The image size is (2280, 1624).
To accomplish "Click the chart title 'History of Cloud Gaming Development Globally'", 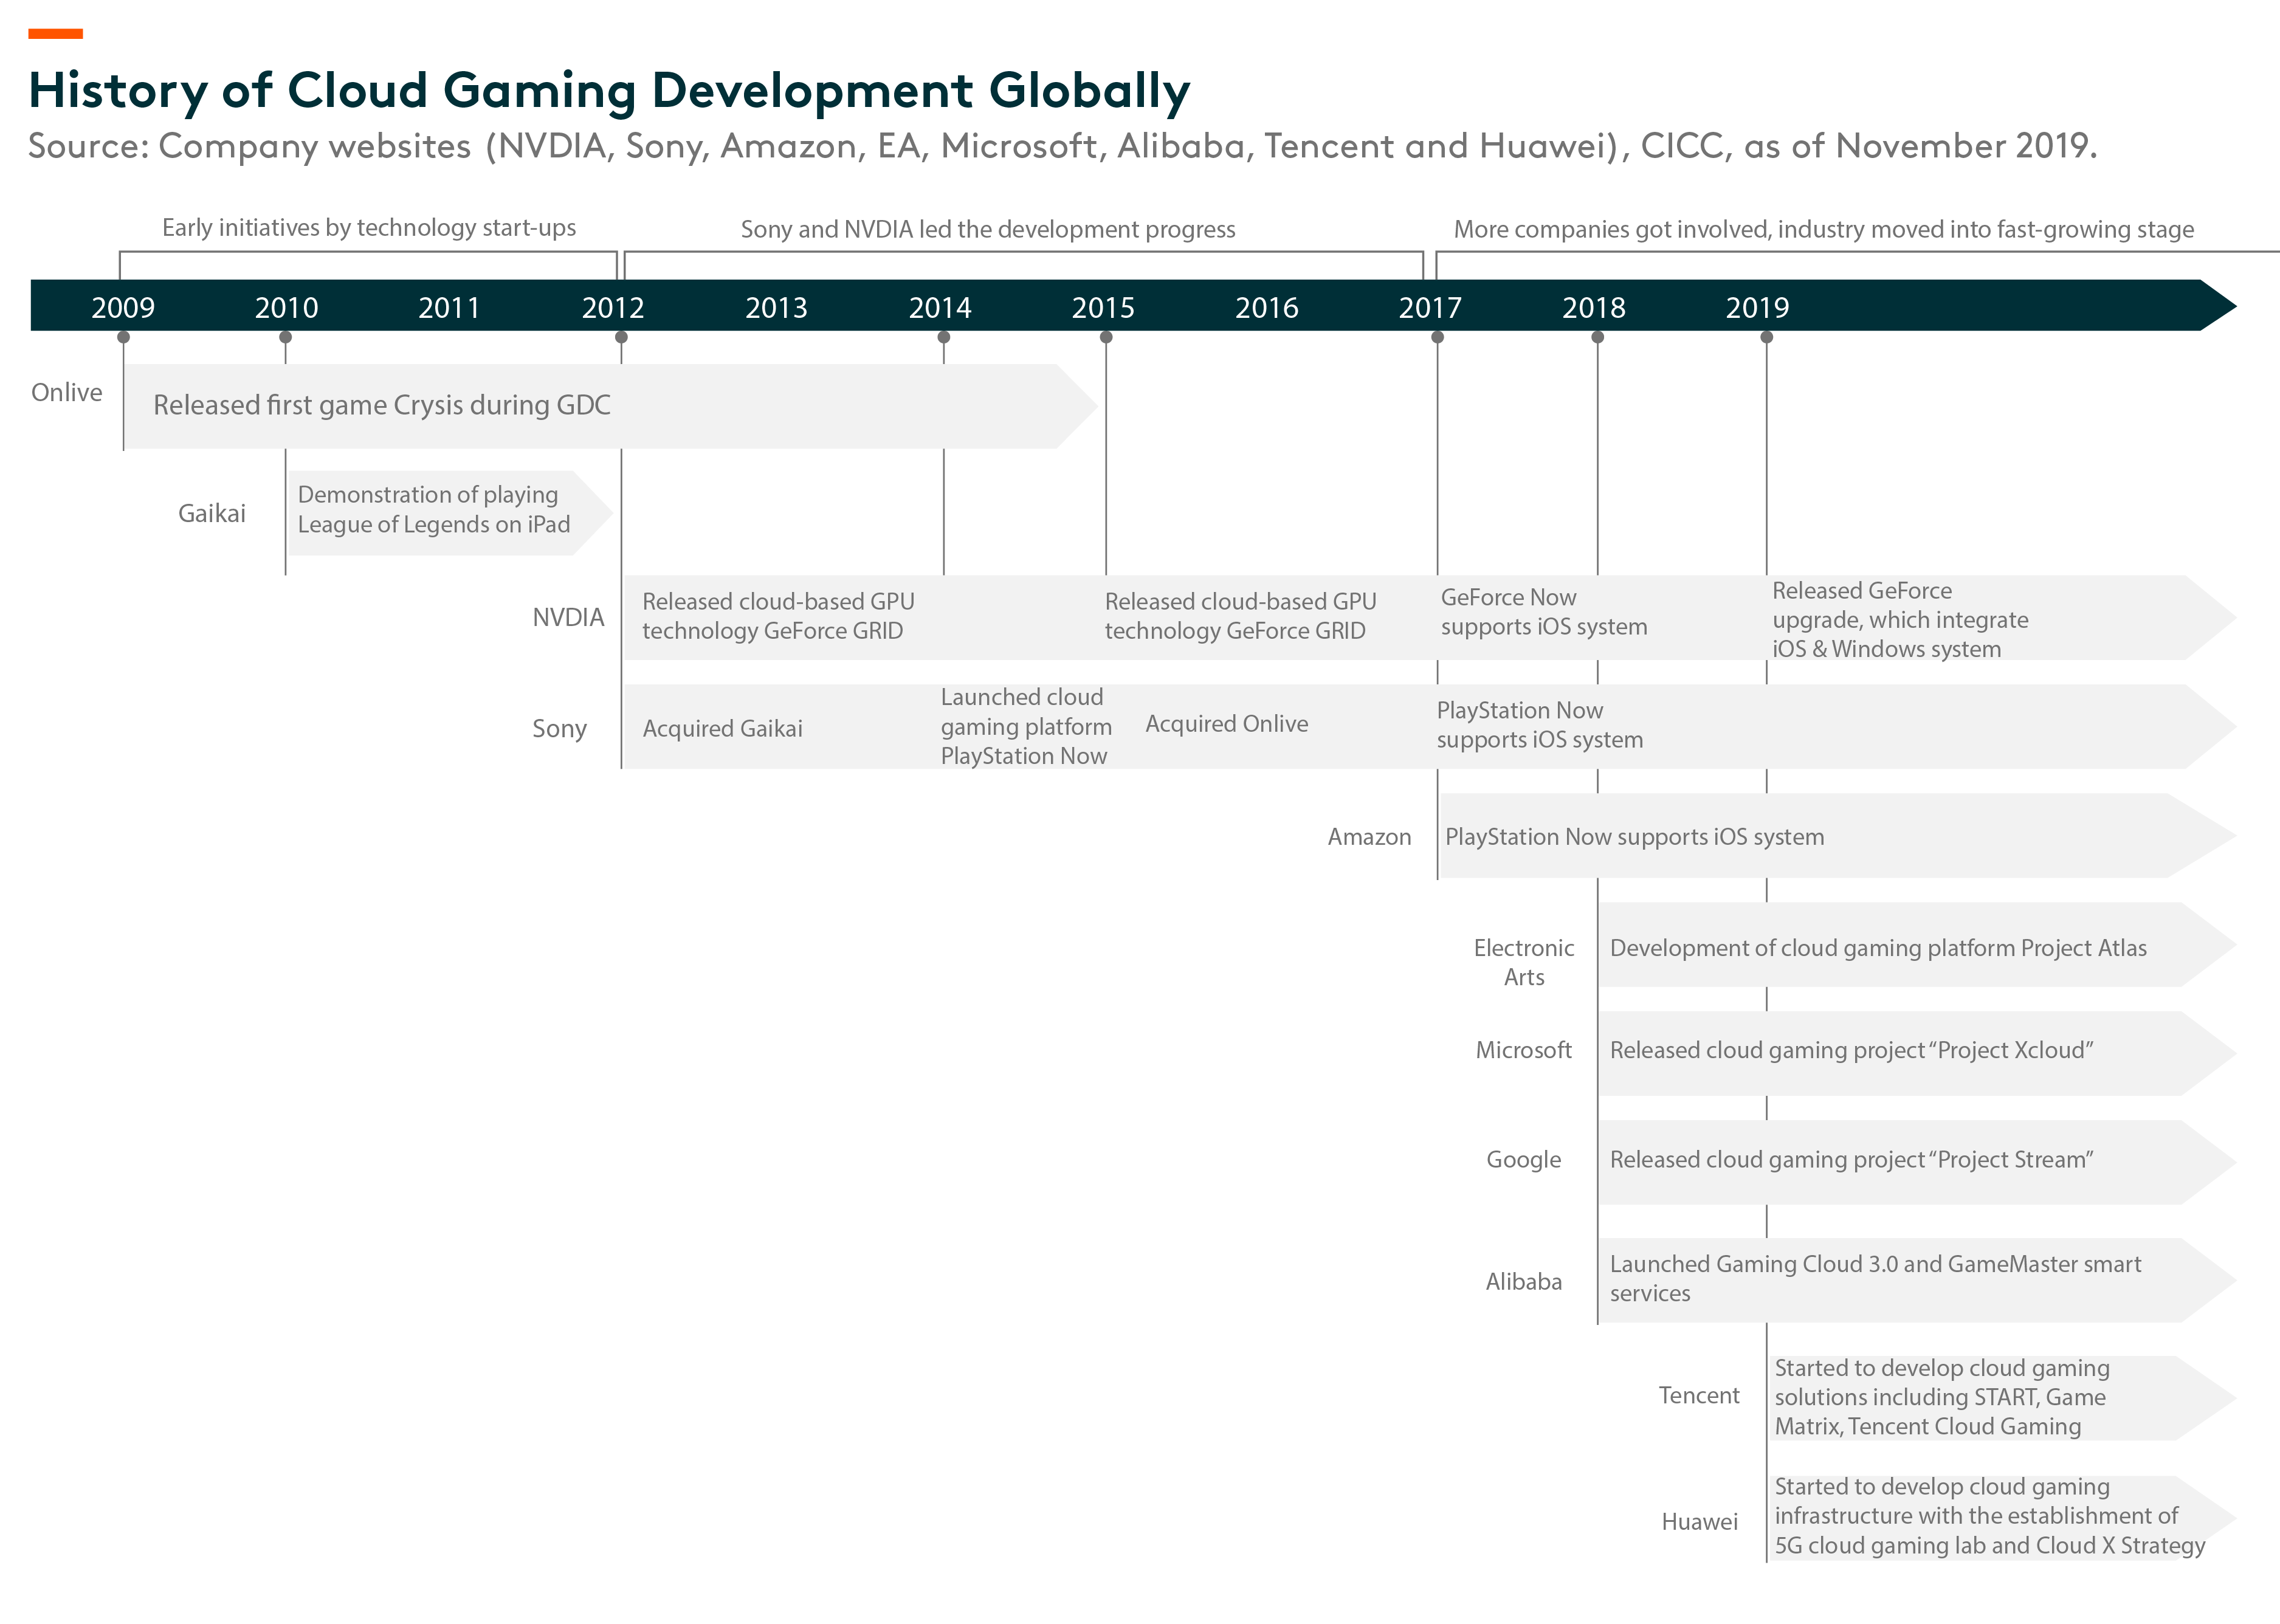I will pyautogui.click(x=609, y=91).
